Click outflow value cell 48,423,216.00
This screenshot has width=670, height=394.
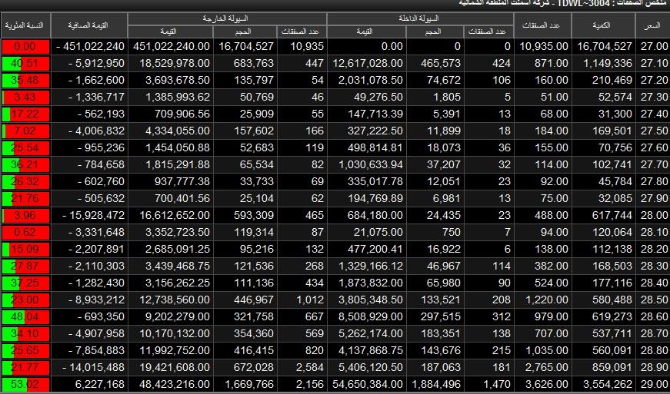pyautogui.click(x=170, y=384)
